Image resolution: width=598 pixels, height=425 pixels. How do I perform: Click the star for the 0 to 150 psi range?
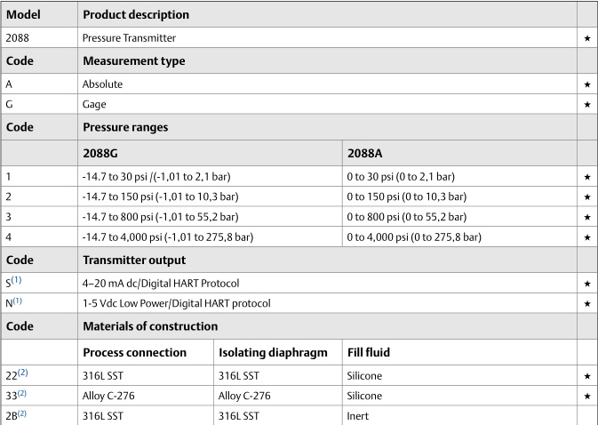[x=586, y=196]
